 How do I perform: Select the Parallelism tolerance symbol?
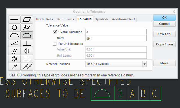(14, 51)
